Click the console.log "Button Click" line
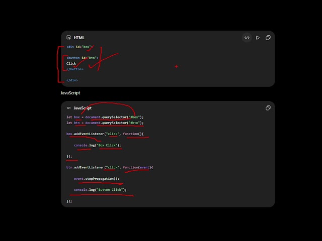The width and height of the screenshot is (322, 241). 100,190
